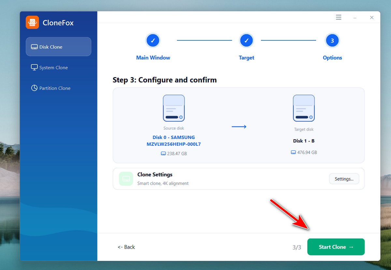Screen dimensions: 391x270
Task: Click the CloneFox logo icon
Action: coord(33,22)
